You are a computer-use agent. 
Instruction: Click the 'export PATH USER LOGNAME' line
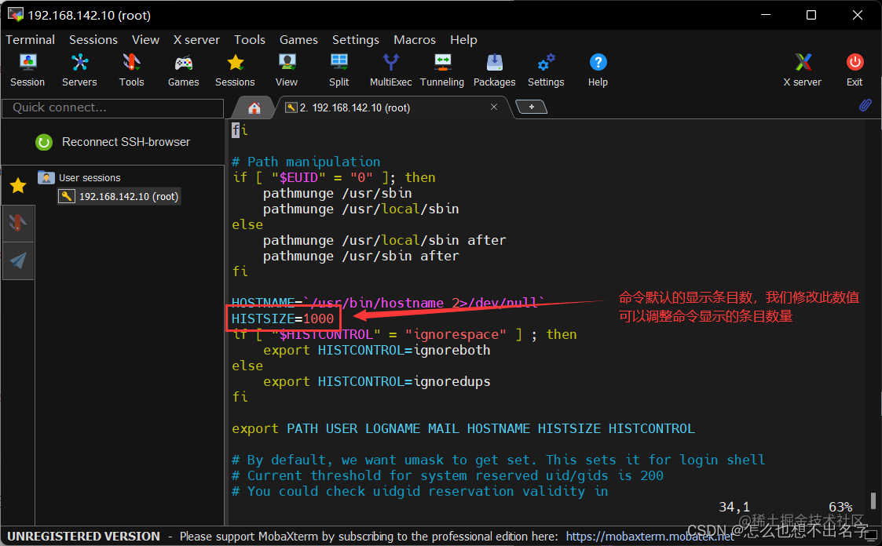463,428
